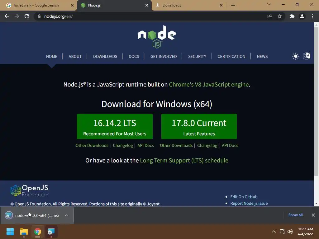Expand the node msi download options chevron
The height and width of the screenshot is (239, 319).
click(66, 215)
